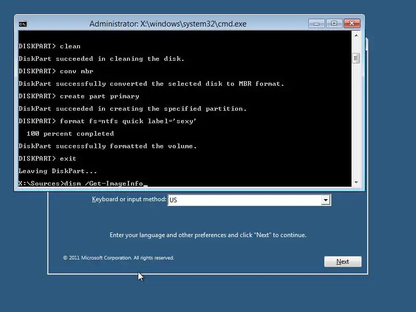416x312 pixels.
Task: Click the 'DISKPART> conv mbr' line
Action: coord(56,71)
